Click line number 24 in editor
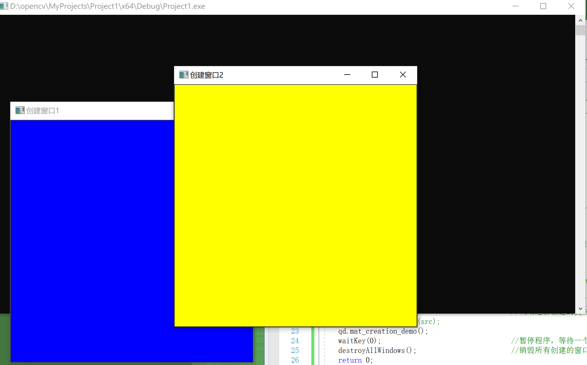 pyautogui.click(x=295, y=341)
